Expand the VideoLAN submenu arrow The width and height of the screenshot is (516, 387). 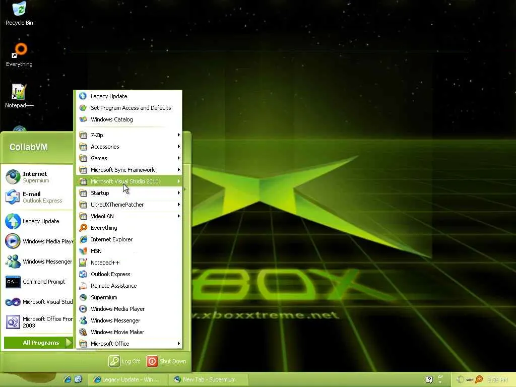[x=179, y=216]
